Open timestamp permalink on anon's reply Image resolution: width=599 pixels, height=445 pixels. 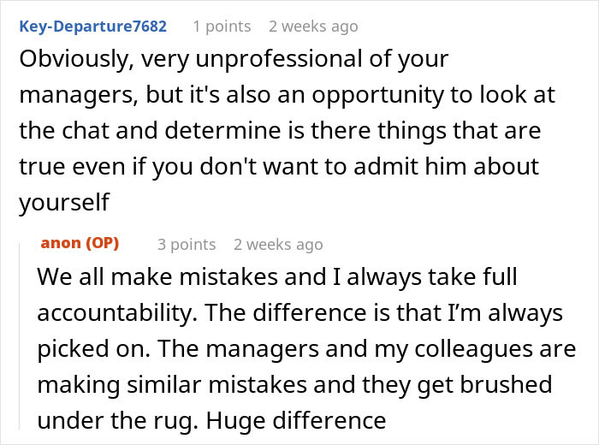pos(278,244)
